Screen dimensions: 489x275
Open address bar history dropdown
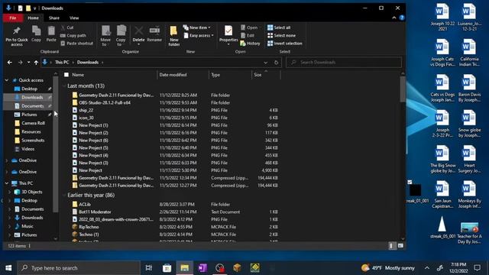(265, 63)
